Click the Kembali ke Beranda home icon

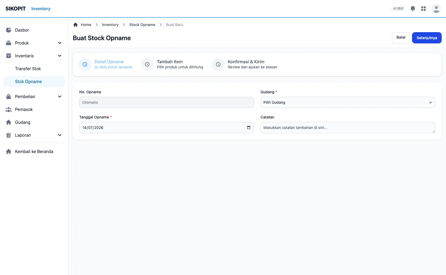9,151
